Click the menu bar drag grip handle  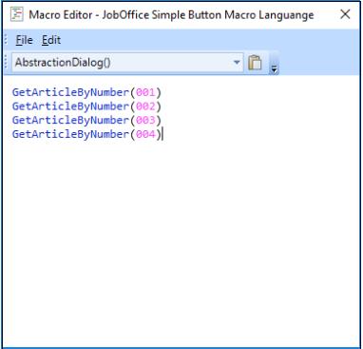tap(6, 40)
